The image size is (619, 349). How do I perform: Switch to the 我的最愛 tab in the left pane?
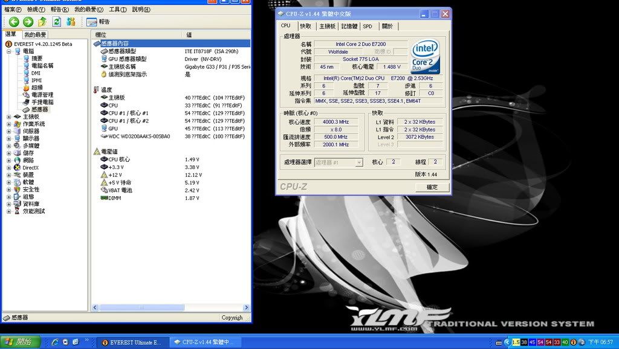point(35,34)
